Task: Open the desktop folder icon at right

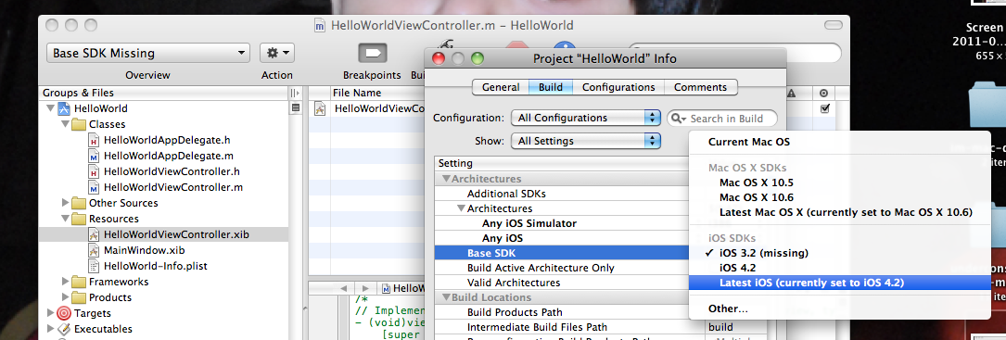Action: [988, 106]
